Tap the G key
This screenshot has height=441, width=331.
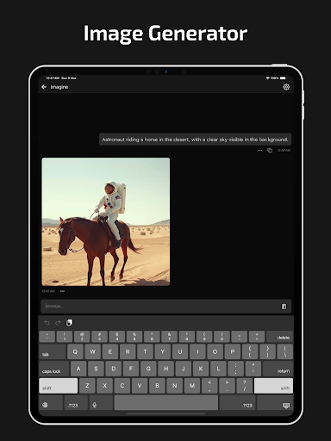(148, 369)
